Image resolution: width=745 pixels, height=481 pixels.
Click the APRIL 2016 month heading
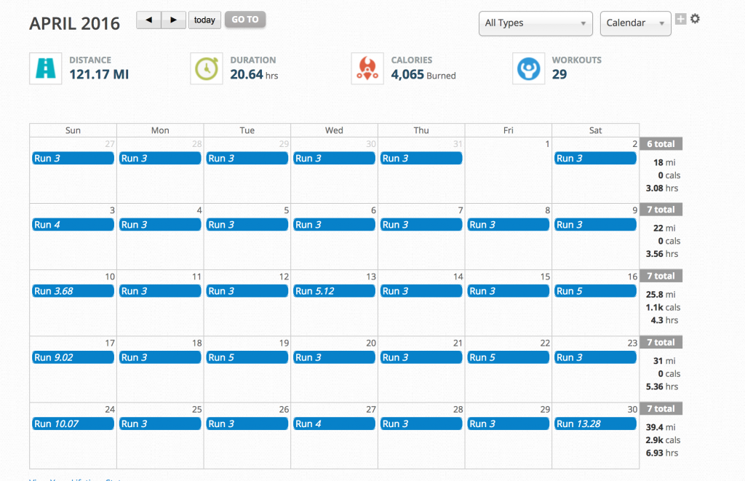point(75,24)
